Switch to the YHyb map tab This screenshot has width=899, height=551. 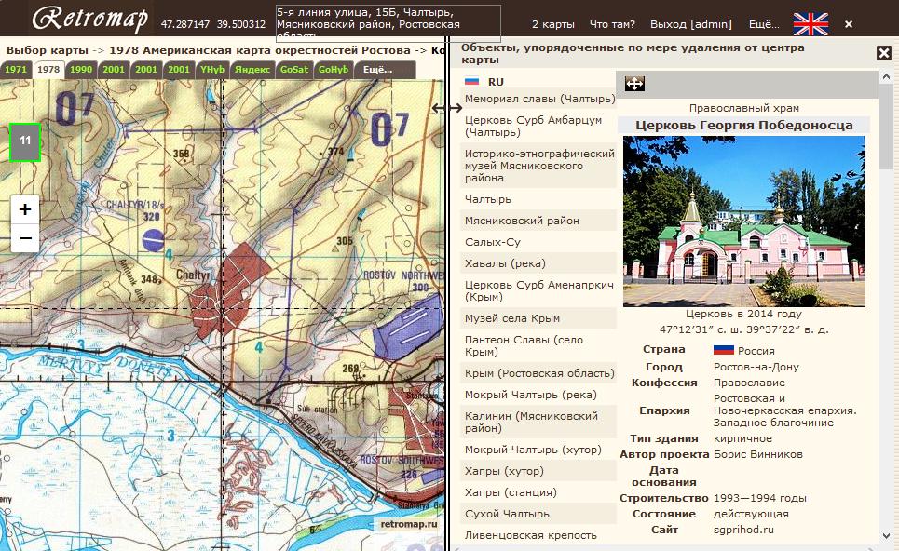pos(212,69)
